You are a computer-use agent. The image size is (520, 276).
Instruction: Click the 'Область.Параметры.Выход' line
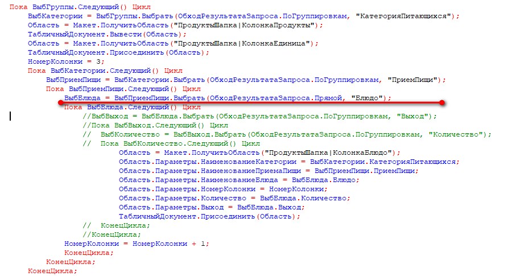click(x=212, y=207)
